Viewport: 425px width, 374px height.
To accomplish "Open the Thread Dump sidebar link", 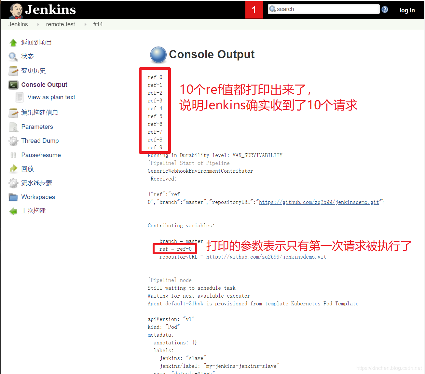I will (40, 141).
